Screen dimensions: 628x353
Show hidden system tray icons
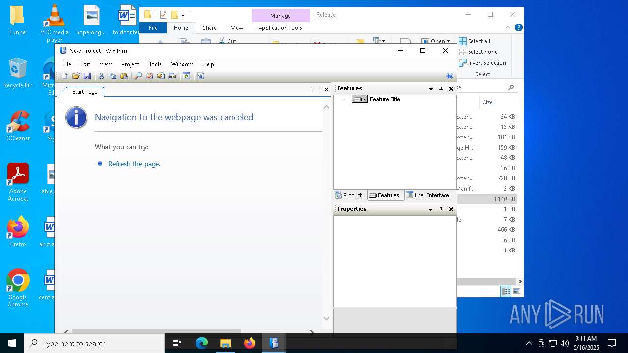[x=529, y=343]
